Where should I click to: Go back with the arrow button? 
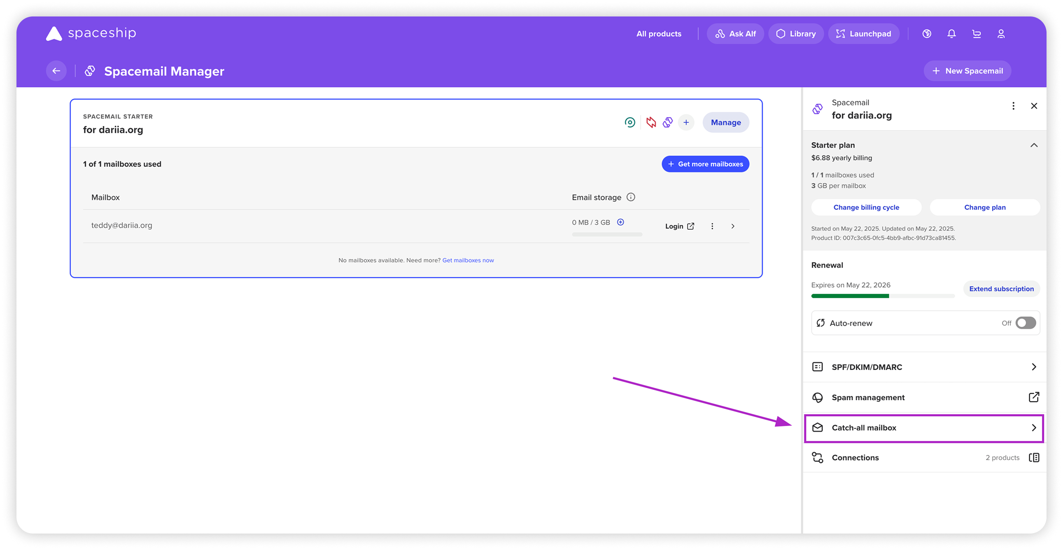coord(56,71)
